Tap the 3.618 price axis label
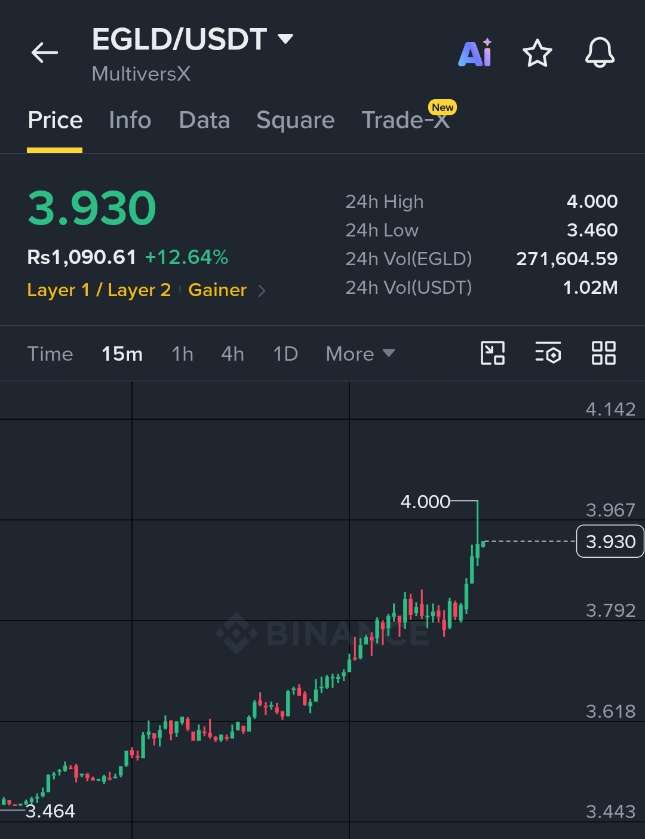The image size is (645, 839). (610, 711)
